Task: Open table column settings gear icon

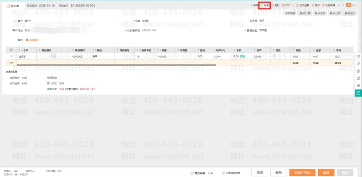Action: pos(11,50)
